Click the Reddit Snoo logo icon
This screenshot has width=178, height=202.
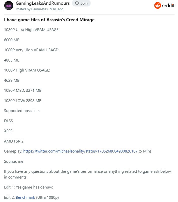point(157,5)
